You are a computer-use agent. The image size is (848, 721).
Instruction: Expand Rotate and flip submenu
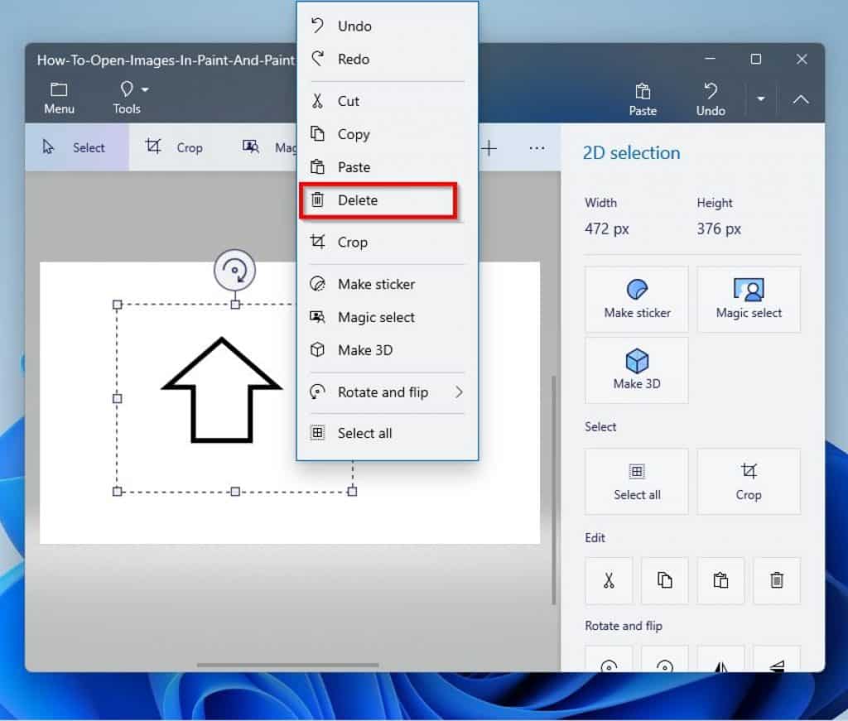[388, 392]
